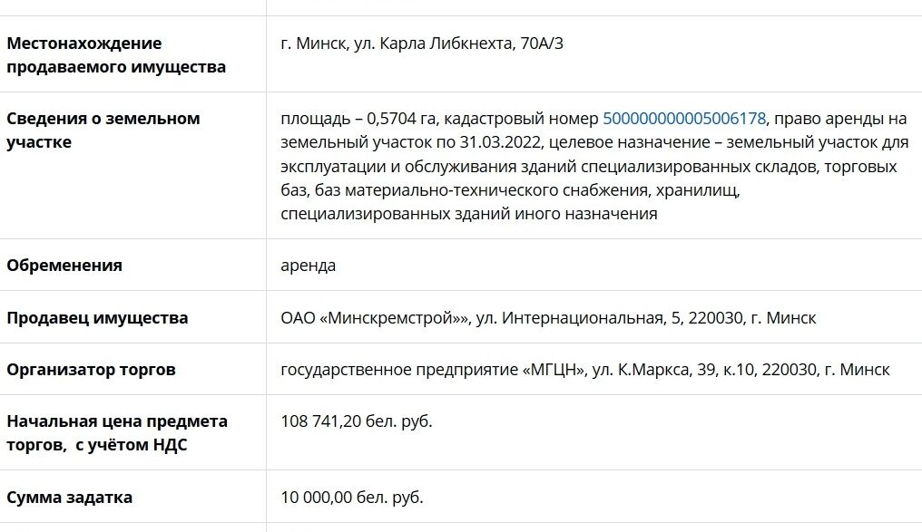922x532 pixels.
Task: Select the 'Обременения' row label
Action: pos(64,266)
